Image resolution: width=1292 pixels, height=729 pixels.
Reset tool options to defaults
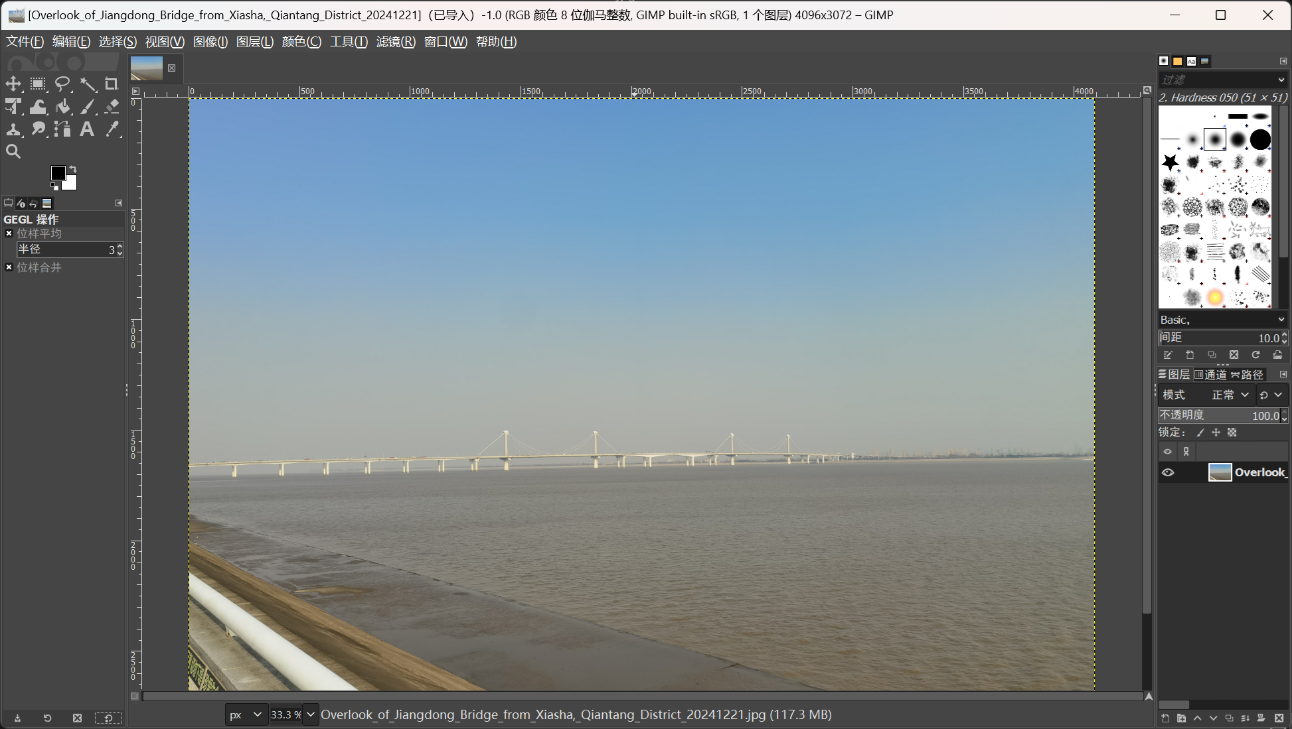coord(108,718)
